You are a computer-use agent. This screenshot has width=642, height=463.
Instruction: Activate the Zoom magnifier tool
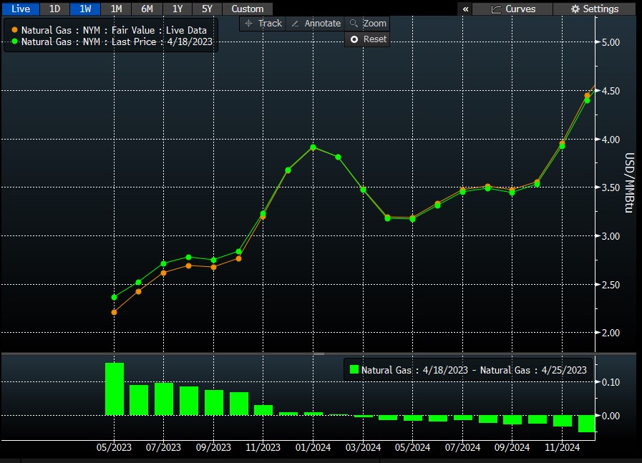click(x=353, y=24)
